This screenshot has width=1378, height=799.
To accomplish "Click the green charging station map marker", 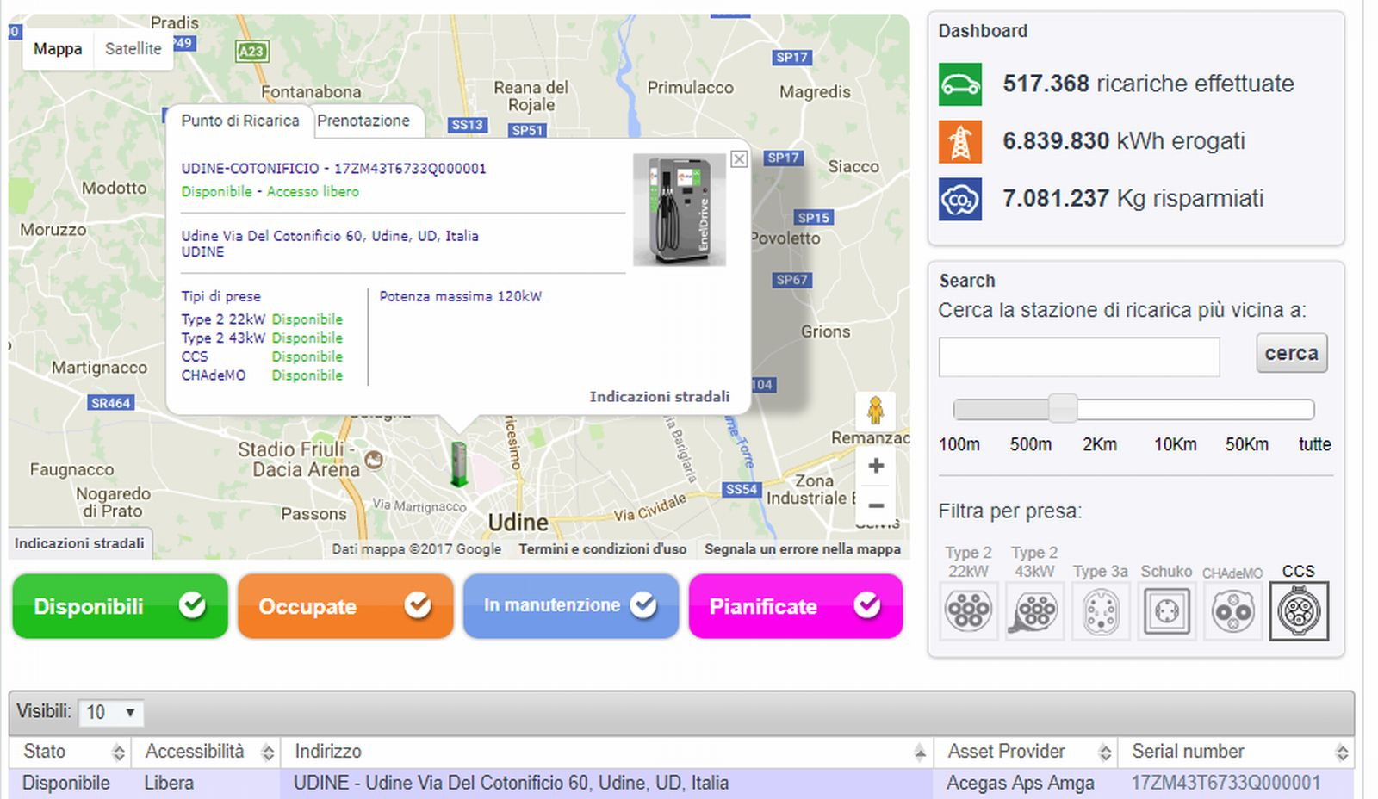I will coord(459,464).
